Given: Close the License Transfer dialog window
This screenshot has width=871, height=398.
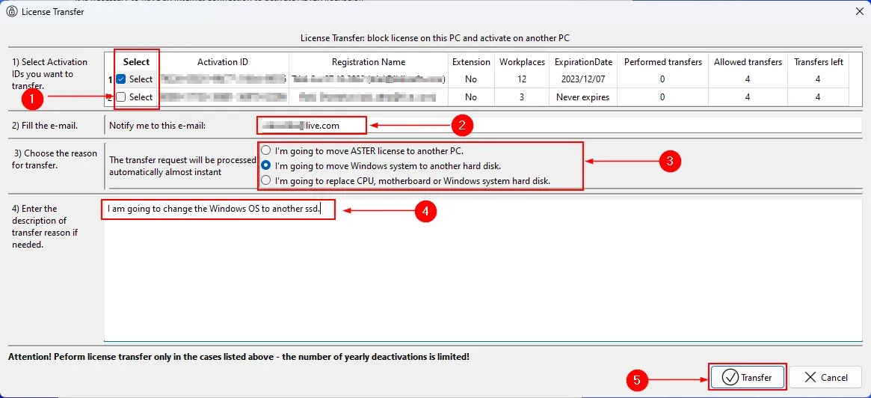Looking at the screenshot, I should (857, 11).
